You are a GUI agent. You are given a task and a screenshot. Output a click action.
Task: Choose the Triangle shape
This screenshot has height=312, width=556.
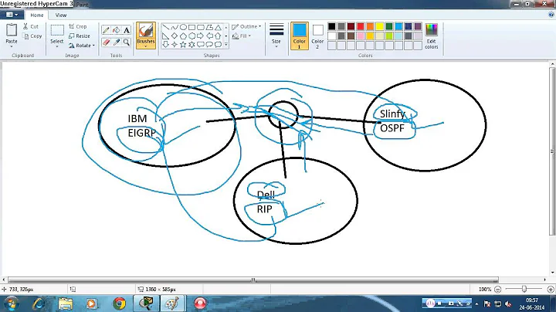click(218, 27)
